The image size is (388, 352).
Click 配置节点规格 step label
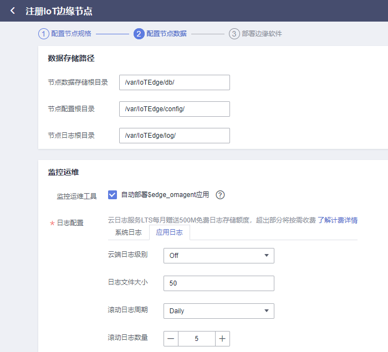tap(71, 34)
